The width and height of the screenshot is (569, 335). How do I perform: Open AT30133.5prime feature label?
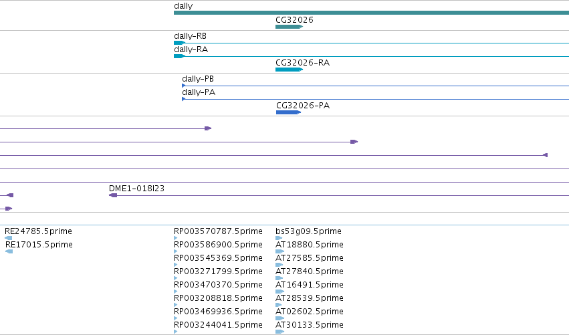click(x=310, y=325)
